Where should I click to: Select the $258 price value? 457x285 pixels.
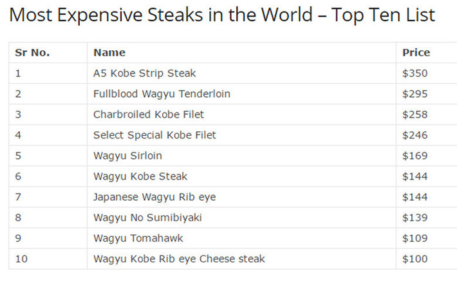tap(415, 115)
